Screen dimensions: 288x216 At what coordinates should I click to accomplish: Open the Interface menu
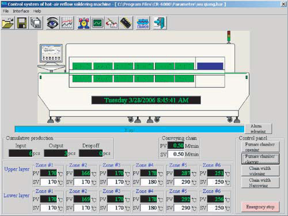(21, 11)
